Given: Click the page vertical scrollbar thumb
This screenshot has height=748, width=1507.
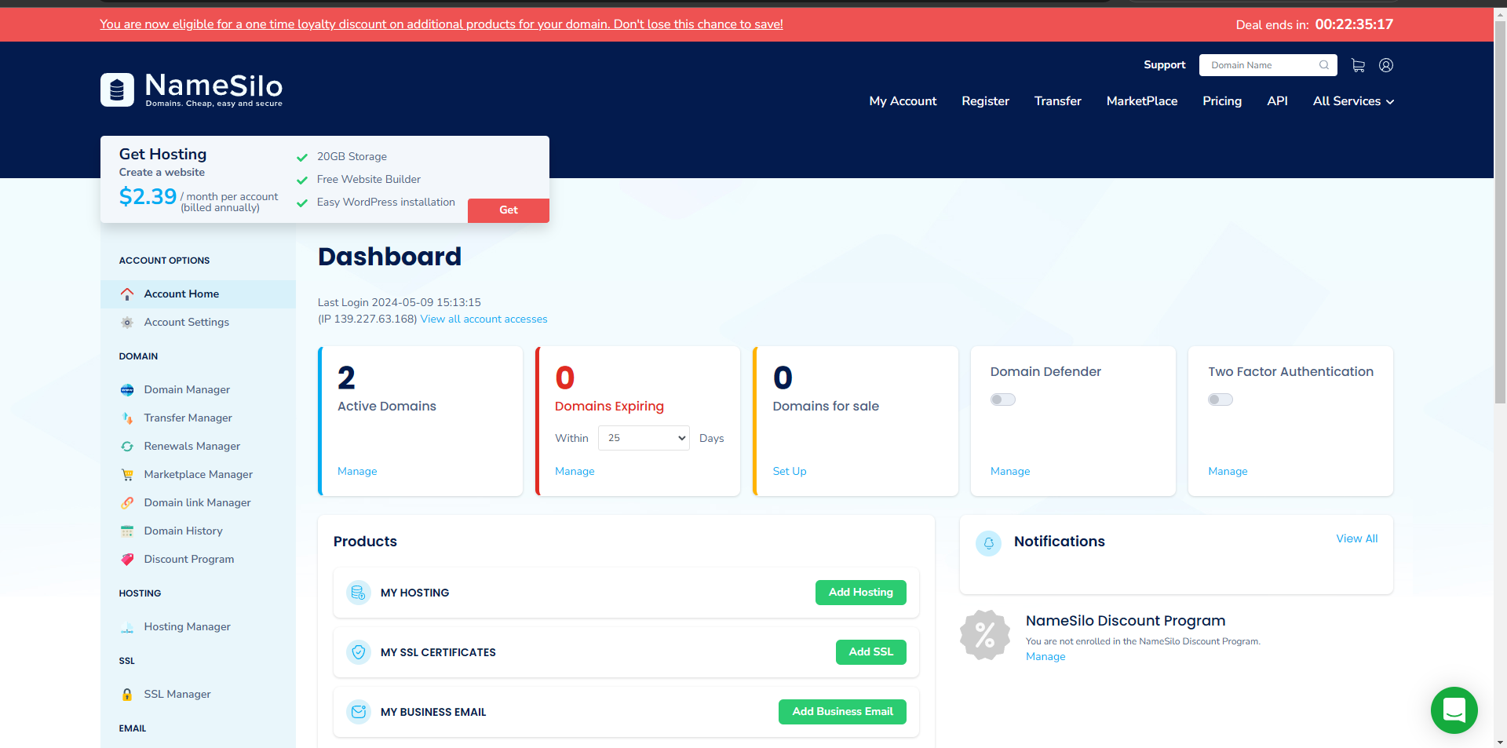Looking at the screenshot, I should click(x=1500, y=212).
